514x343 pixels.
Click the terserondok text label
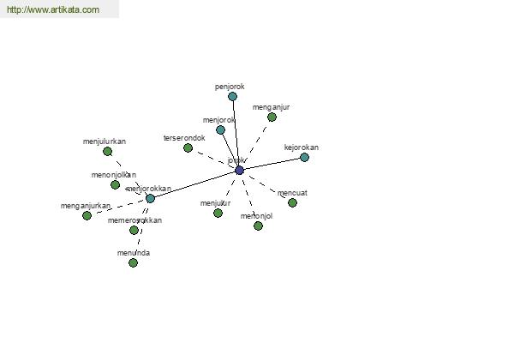184,138
